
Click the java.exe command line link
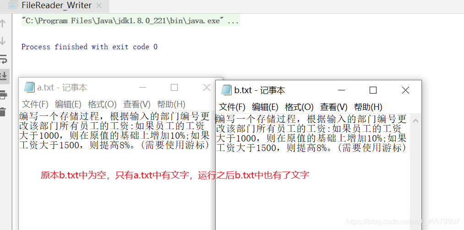click(x=130, y=21)
